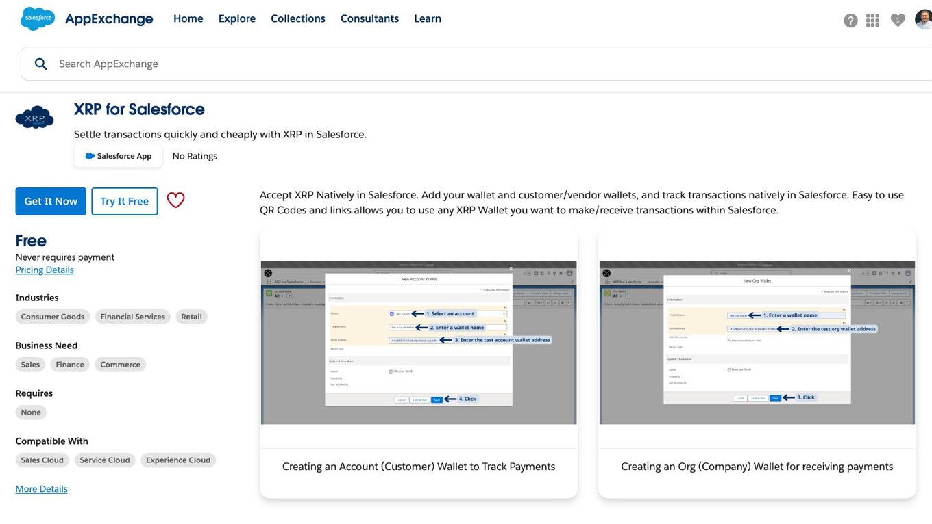Screen dimensions: 932x524
Task: Click the Salesforce cloud logo
Action: click(x=38, y=18)
